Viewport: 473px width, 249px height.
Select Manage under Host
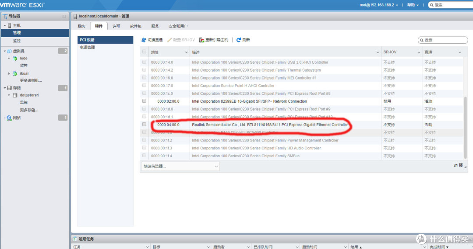click(35, 33)
